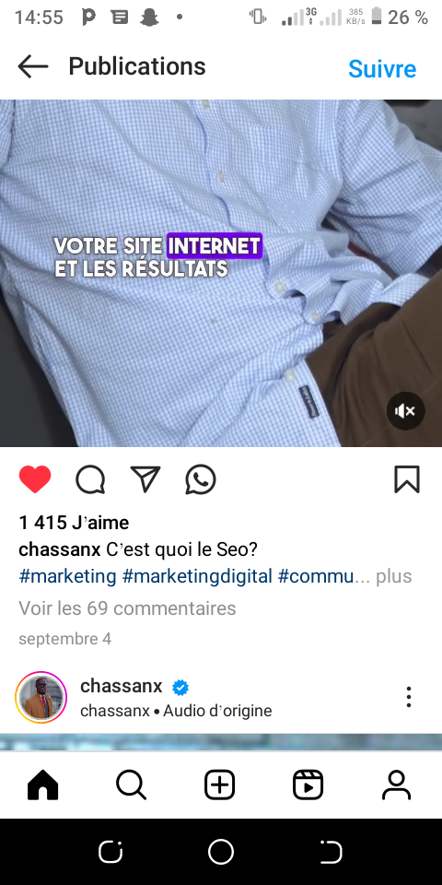Create a new post with plus icon
The width and height of the screenshot is (442, 885).
click(219, 785)
